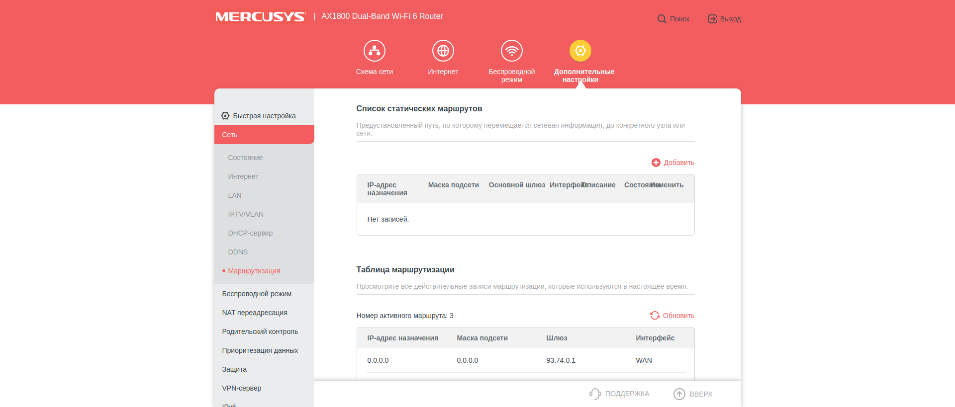Click the support headset icon
The width and height of the screenshot is (955, 407).
(595, 394)
